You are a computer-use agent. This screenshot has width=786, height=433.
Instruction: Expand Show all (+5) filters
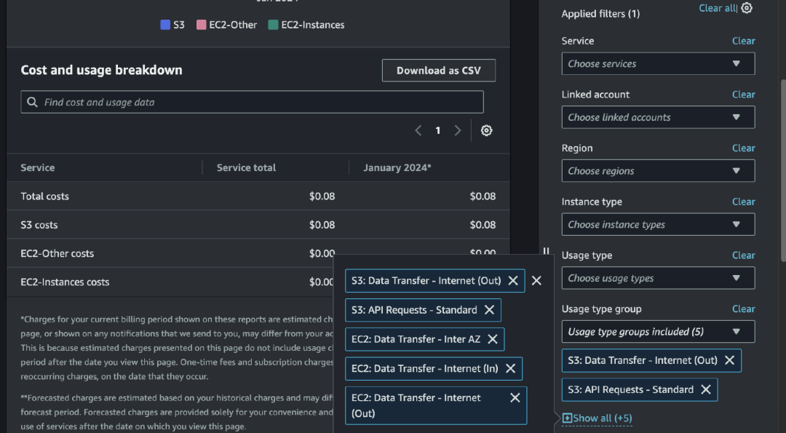(x=597, y=418)
